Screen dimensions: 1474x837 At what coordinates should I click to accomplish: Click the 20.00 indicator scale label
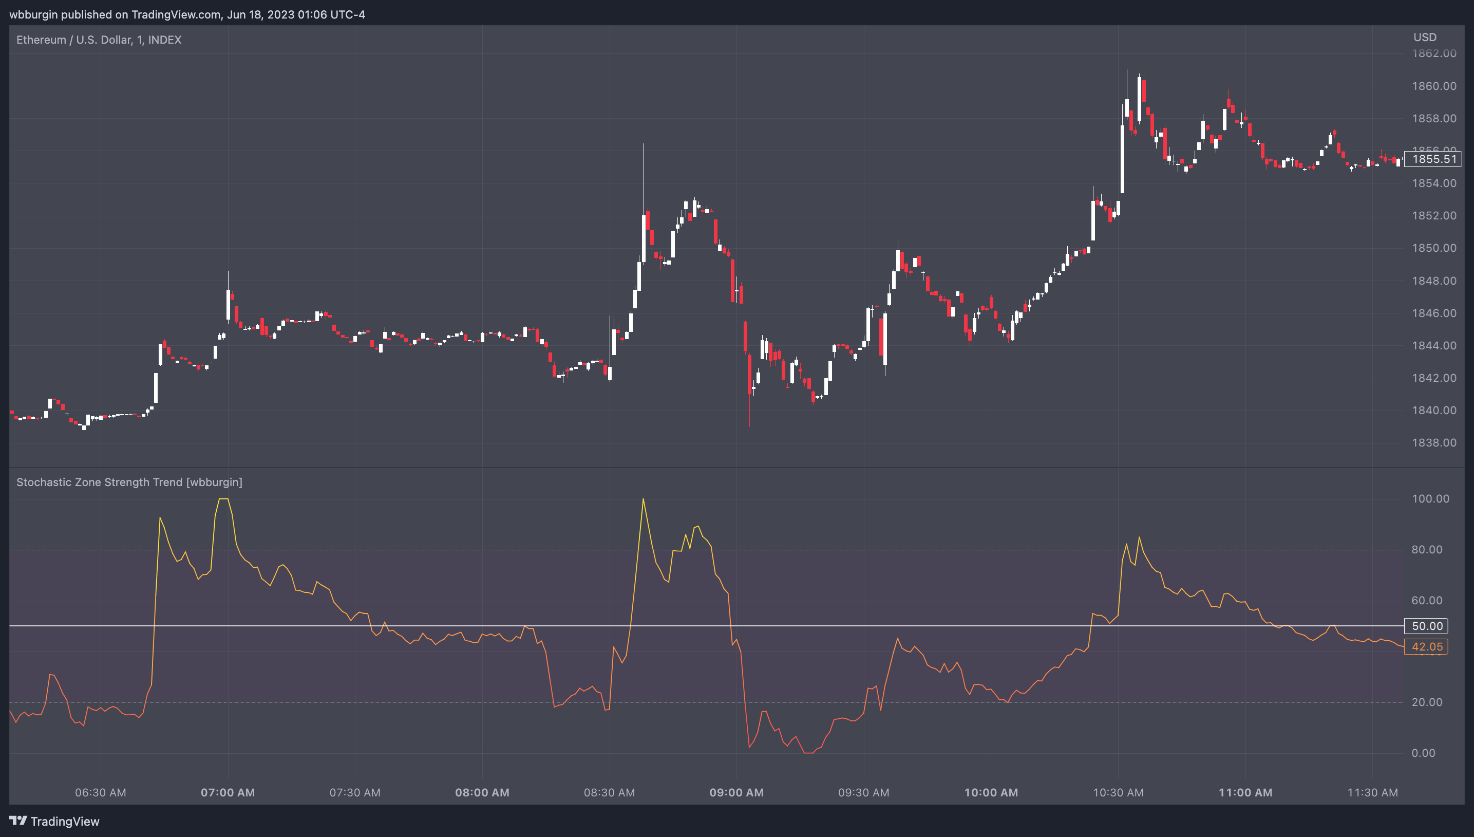click(x=1427, y=702)
